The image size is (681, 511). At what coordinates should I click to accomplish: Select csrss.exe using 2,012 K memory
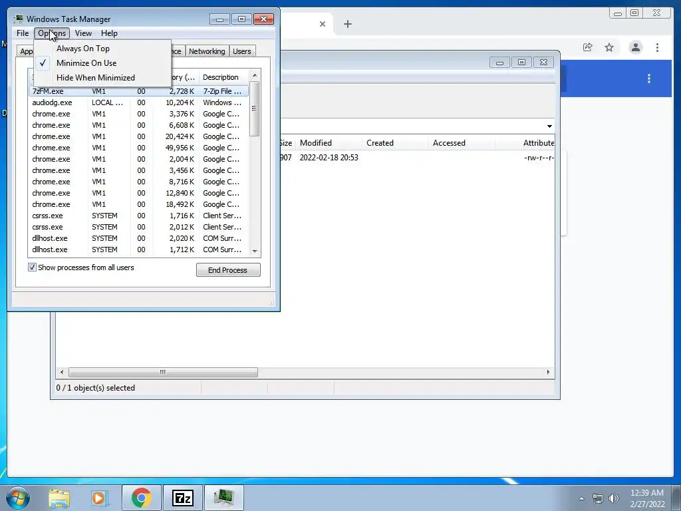tap(138, 227)
